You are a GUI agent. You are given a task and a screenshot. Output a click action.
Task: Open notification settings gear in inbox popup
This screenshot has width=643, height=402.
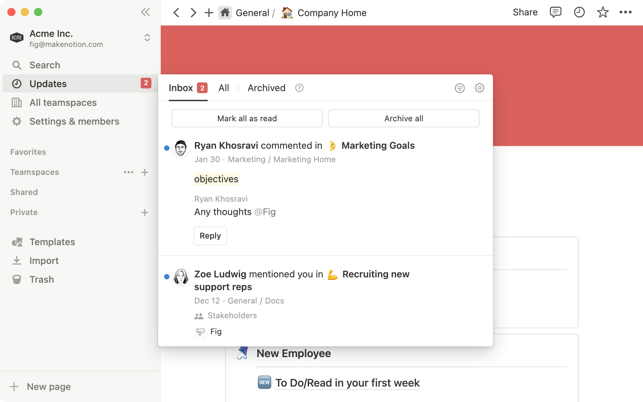pyautogui.click(x=479, y=88)
